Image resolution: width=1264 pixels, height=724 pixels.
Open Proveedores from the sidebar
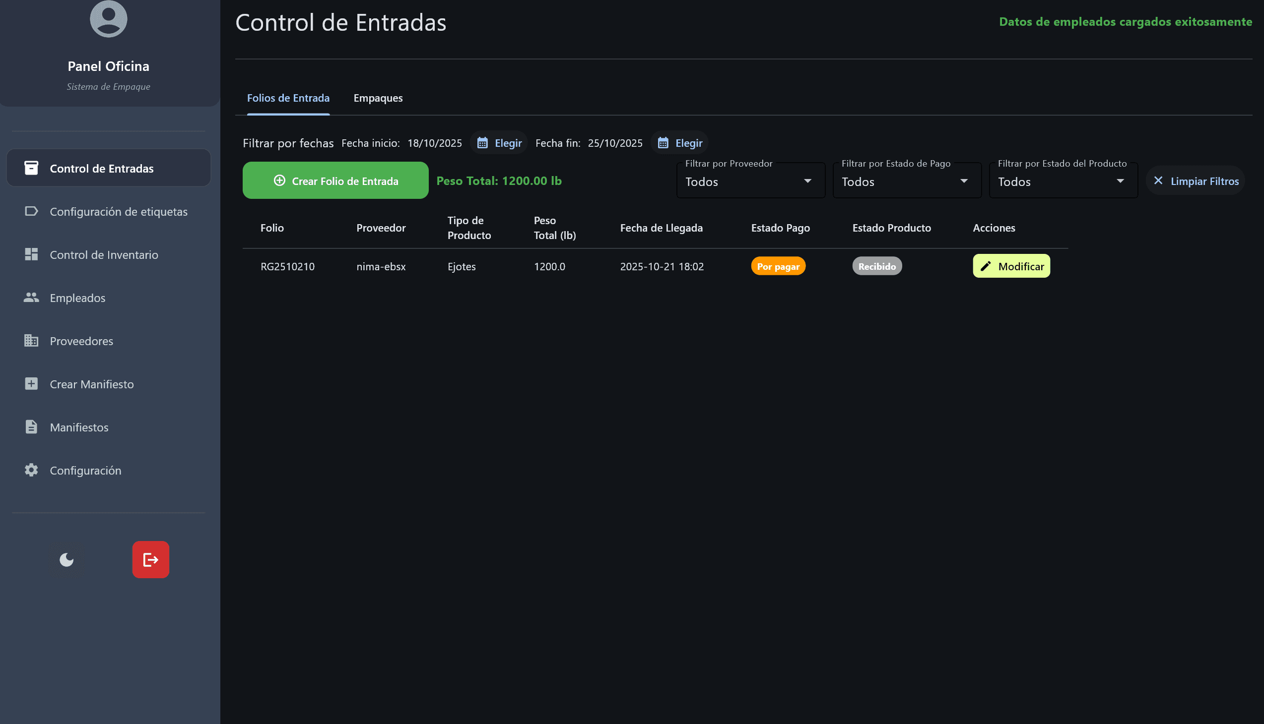pos(81,341)
